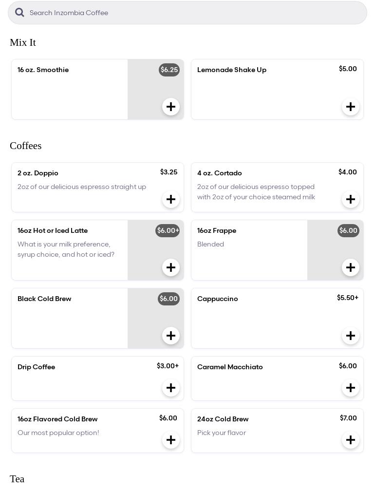This screenshot has width=375, height=492.
Task: Tap plus icon for Cappuccino
Action: 351,336
